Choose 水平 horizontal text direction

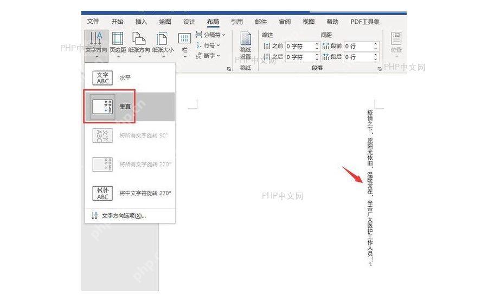[130, 77]
